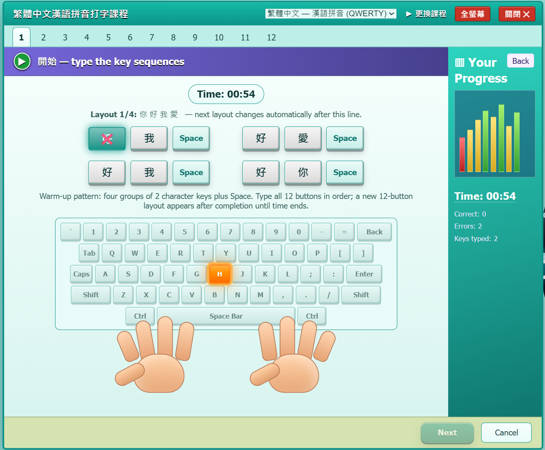Select lesson tab 1
This screenshot has height=450, width=545.
pos(21,38)
